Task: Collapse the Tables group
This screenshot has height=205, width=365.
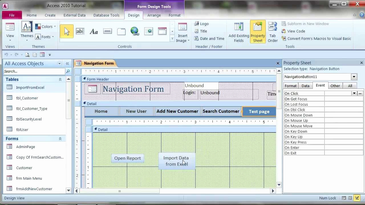Action: click(60, 79)
